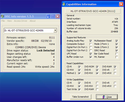This screenshot has height=102, width=125.
Task: Toggle the Bar Code Read checkbox
Action: coord(117,54)
